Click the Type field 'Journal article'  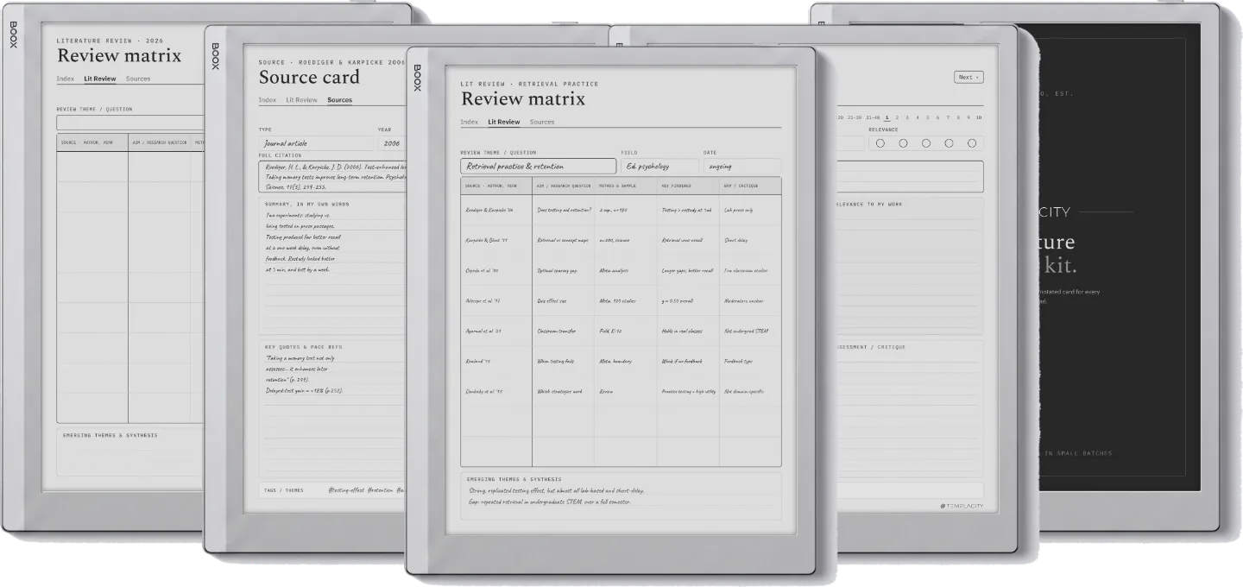(316, 143)
